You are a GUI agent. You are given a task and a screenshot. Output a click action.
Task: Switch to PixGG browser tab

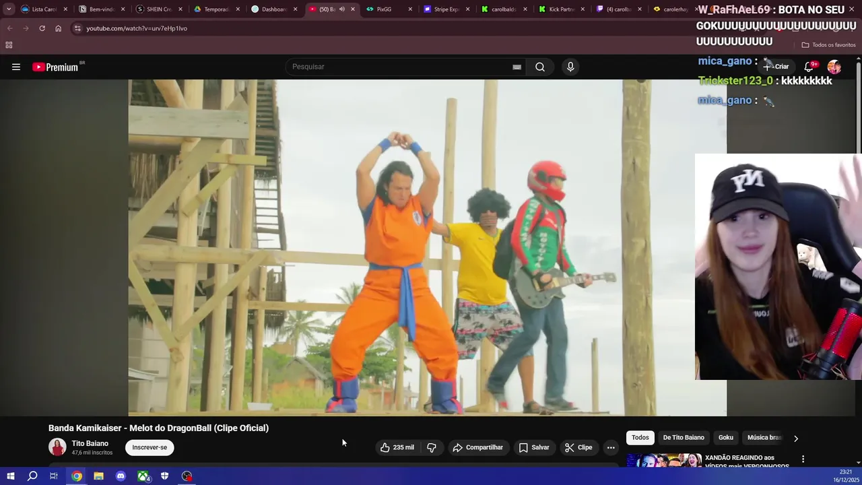tap(389, 9)
